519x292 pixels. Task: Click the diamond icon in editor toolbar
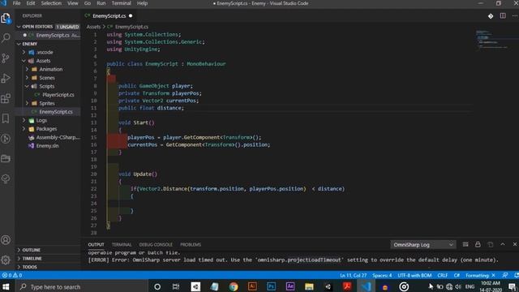click(491, 16)
